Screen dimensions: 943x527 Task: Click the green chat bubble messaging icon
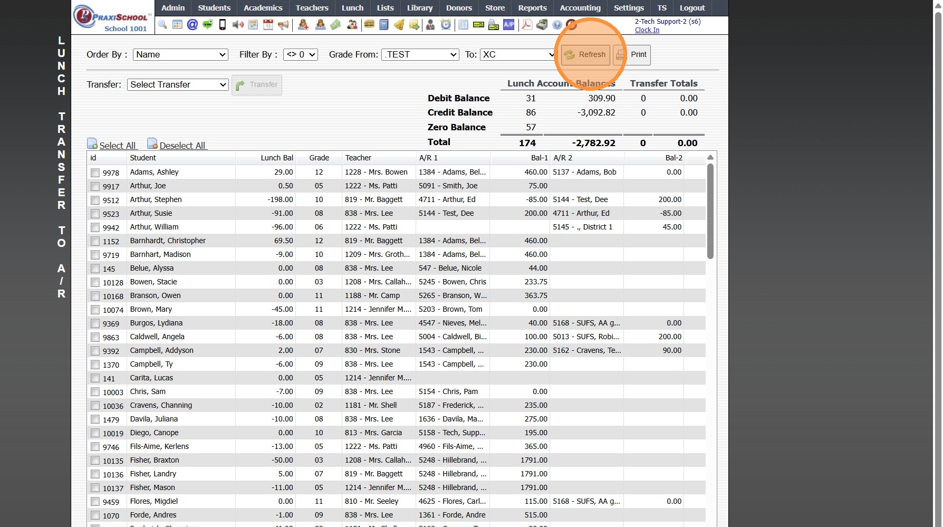click(x=208, y=25)
